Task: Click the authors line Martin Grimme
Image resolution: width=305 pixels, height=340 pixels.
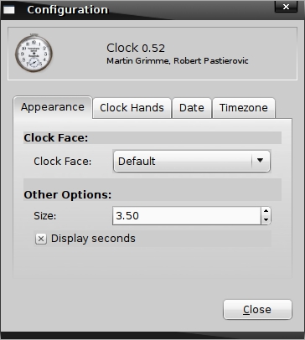Action: point(178,61)
